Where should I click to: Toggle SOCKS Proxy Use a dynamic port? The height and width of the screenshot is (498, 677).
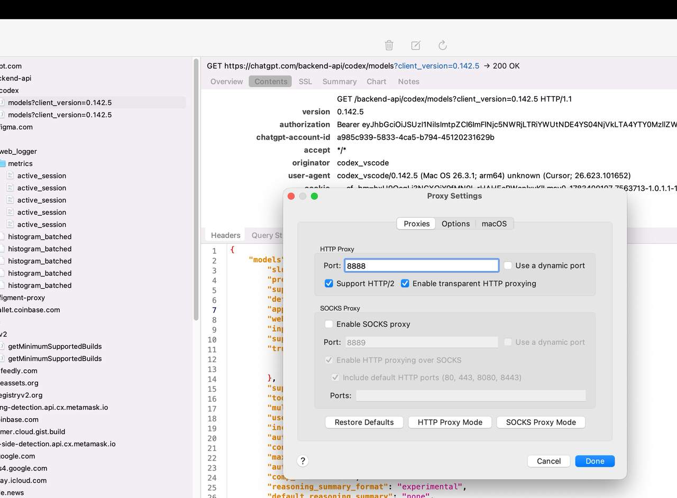[x=508, y=342]
